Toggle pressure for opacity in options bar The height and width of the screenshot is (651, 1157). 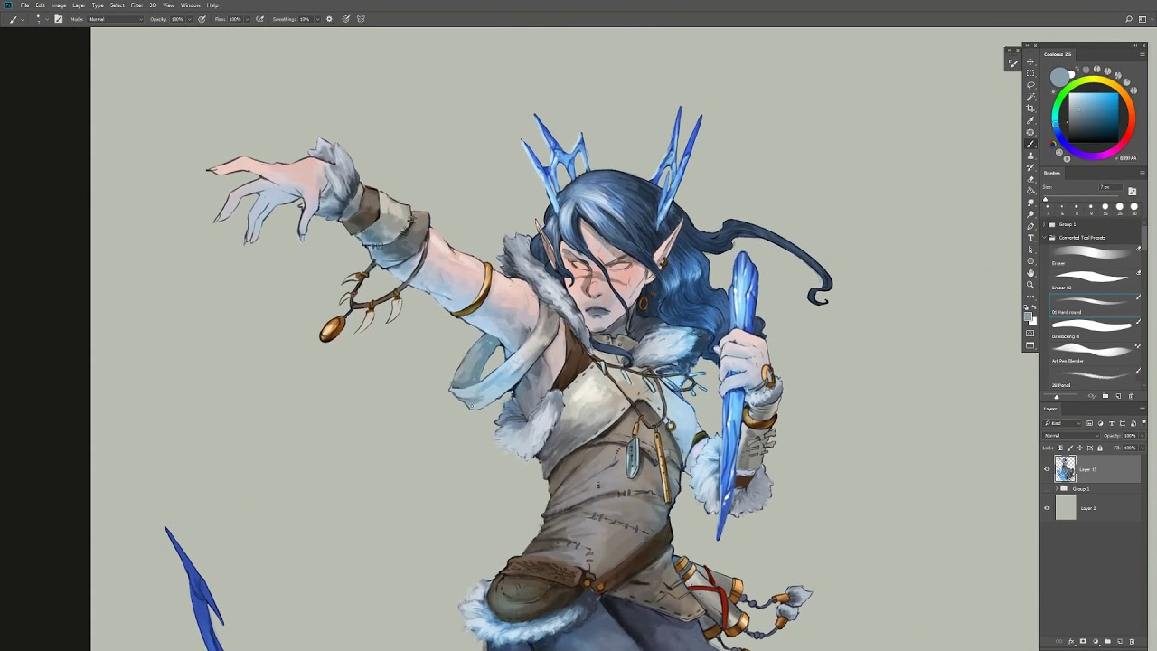coord(202,19)
